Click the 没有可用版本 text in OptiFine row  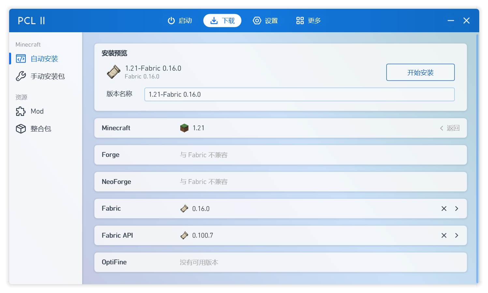[199, 262]
